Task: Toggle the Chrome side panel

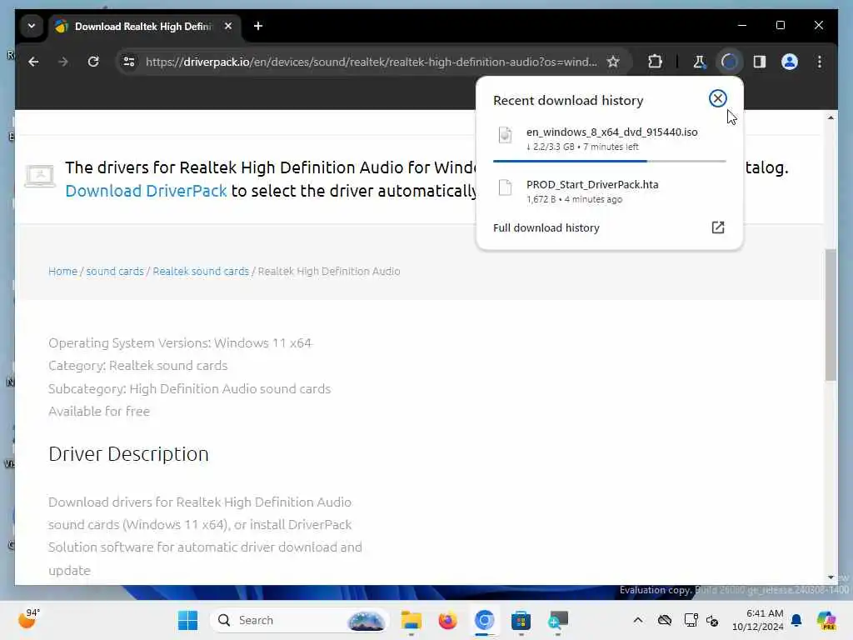Action: 760,62
